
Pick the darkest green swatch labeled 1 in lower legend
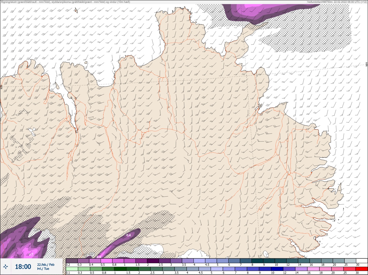(120, 269)
